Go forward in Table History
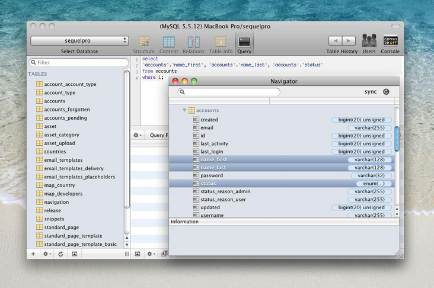The height and width of the screenshot is (288, 434). coord(349,41)
